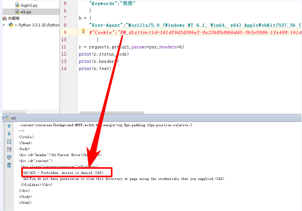302x211 pixels.
Task: Click the '403 - Forbidden: Access is denied.' output
Action: [x=63, y=173]
